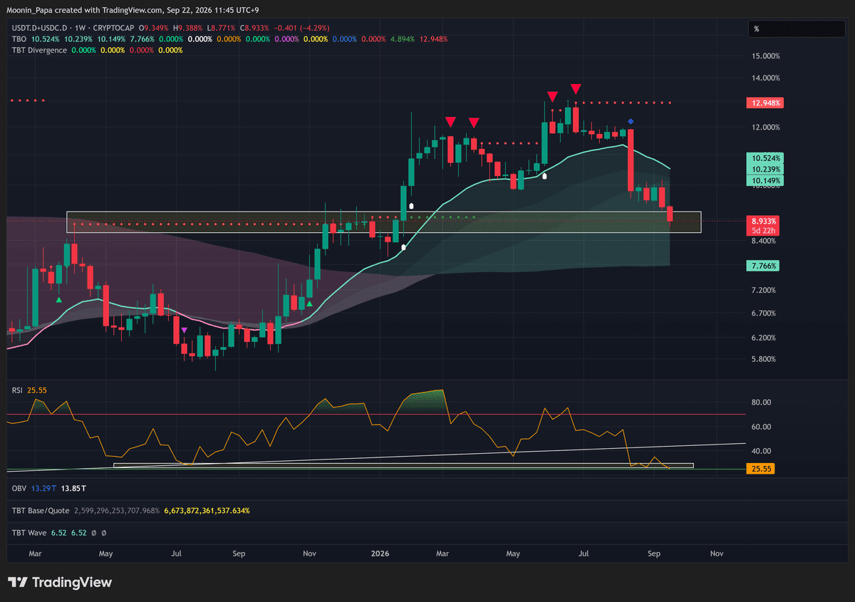Click the leftmost red down-triangle near March 2026
The height and width of the screenshot is (602, 855).
(x=450, y=122)
